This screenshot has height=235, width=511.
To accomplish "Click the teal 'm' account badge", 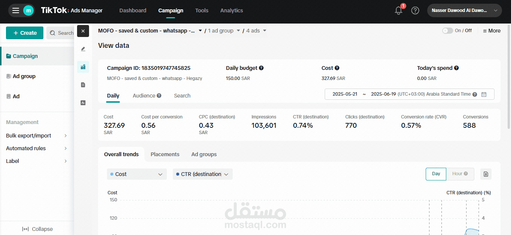I will click(28, 10).
